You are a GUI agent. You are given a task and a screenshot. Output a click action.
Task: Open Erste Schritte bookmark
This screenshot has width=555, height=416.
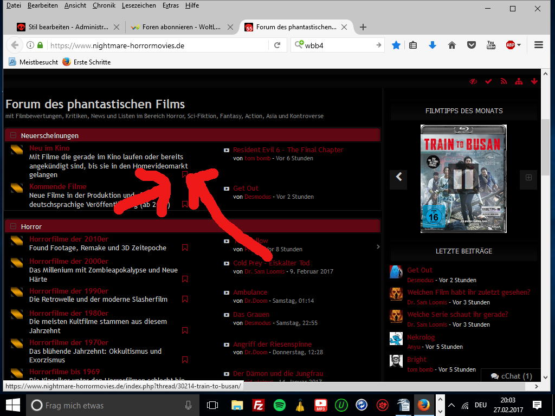[87, 62]
